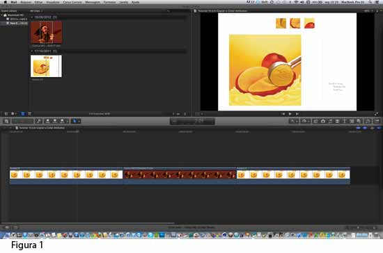Open the Import from Camera button
The height and width of the screenshot is (253, 383).
(6, 121)
